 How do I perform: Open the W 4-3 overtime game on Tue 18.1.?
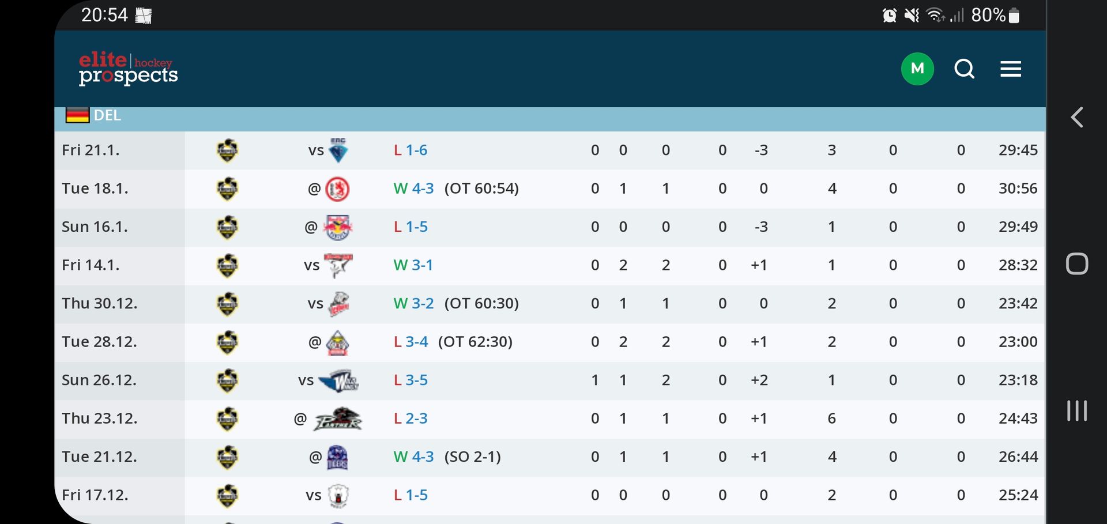[413, 189]
